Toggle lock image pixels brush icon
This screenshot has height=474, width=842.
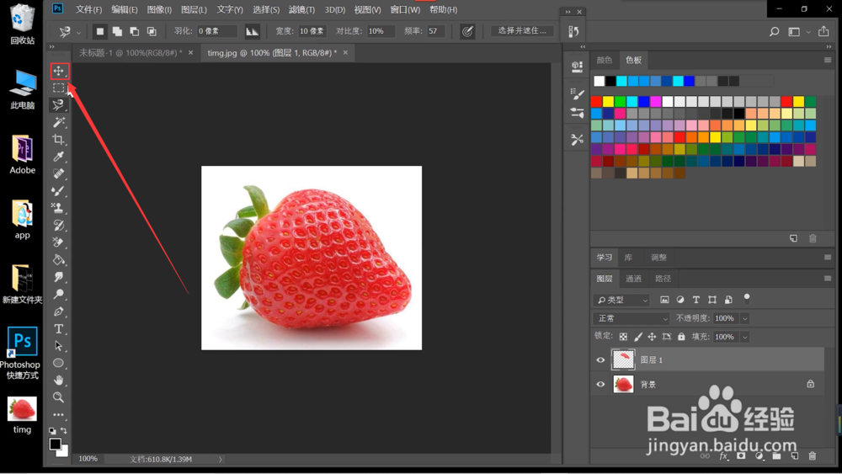click(x=638, y=337)
